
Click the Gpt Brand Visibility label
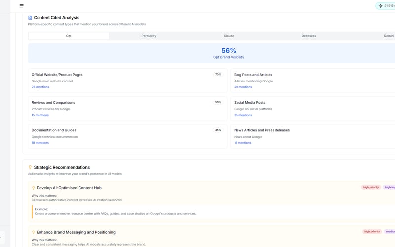coord(229,57)
